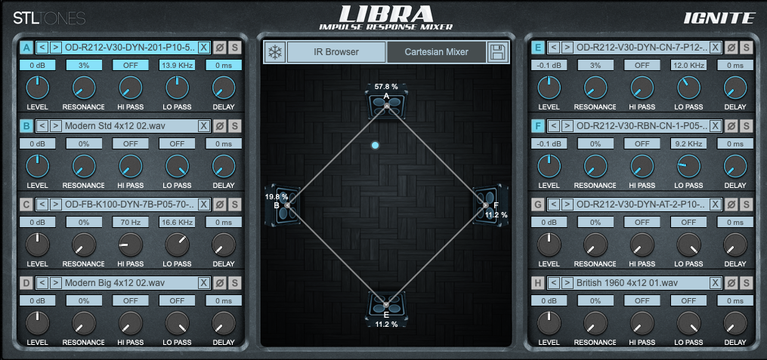Solo slot B with S button
This screenshot has width=767, height=360.
[235, 126]
